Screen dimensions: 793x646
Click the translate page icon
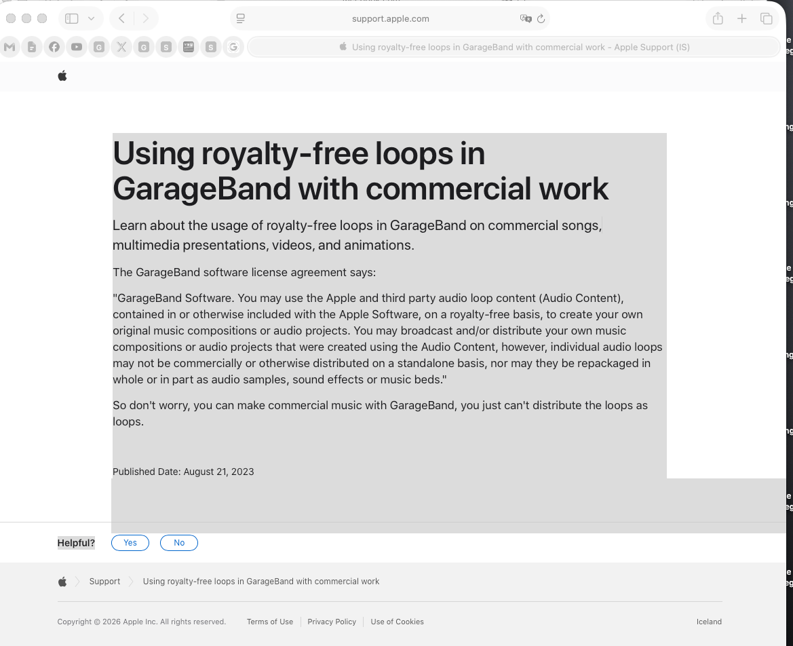526,19
